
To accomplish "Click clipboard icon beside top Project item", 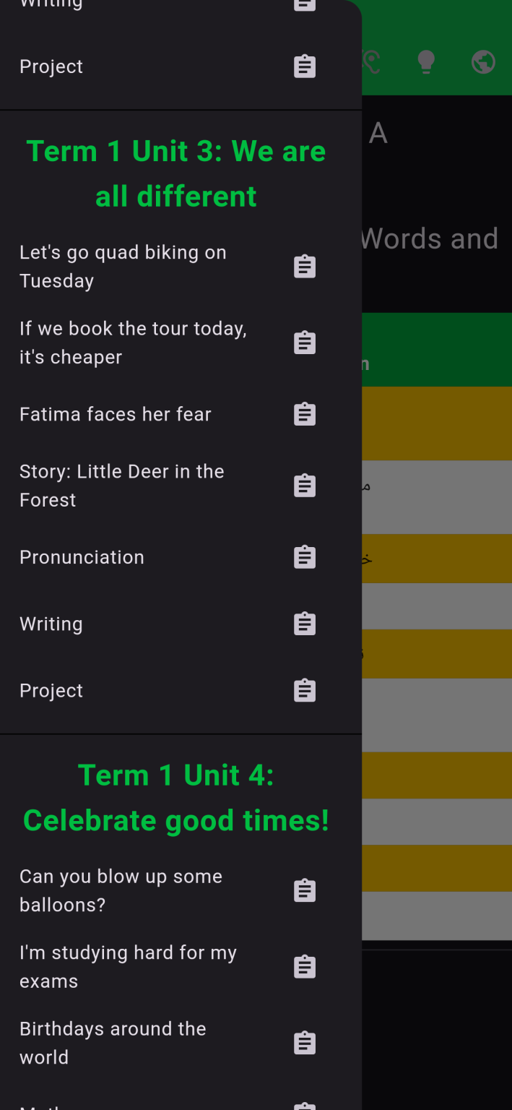I will click(305, 66).
